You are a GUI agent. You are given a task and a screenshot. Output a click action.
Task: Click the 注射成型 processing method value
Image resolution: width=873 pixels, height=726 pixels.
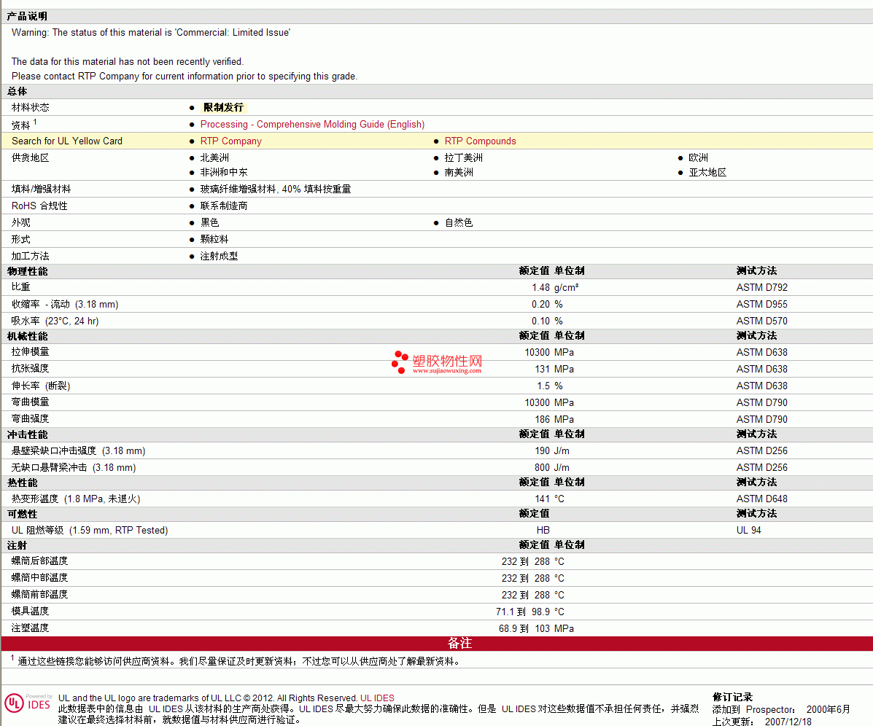(219, 257)
